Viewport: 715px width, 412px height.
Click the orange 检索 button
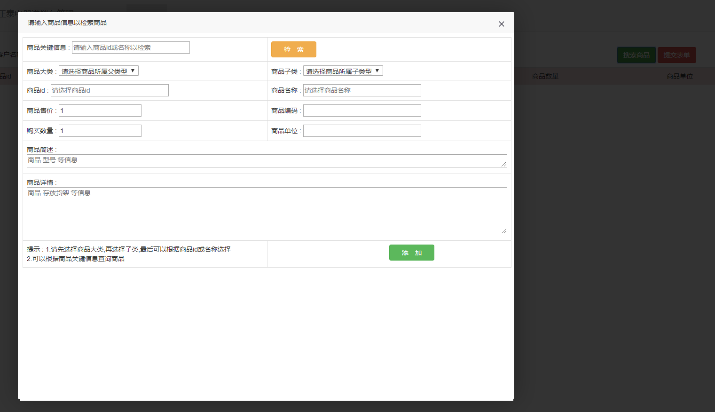point(294,49)
